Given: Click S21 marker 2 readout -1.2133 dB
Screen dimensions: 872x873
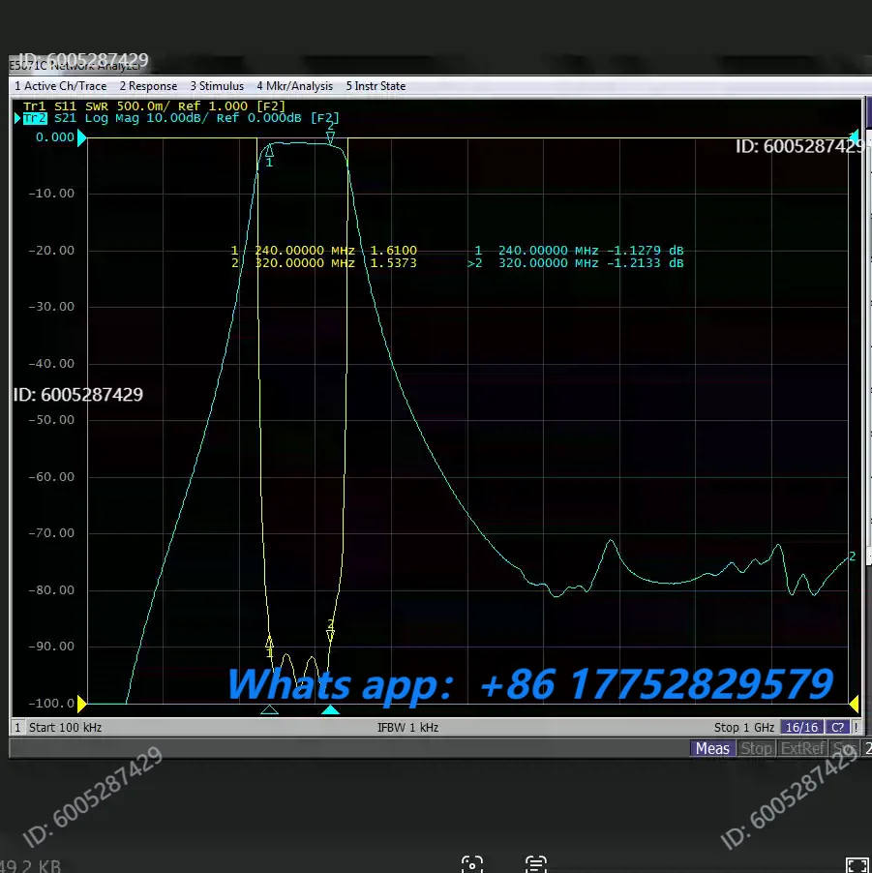Looking at the screenshot, I should [x=576, y=263].
